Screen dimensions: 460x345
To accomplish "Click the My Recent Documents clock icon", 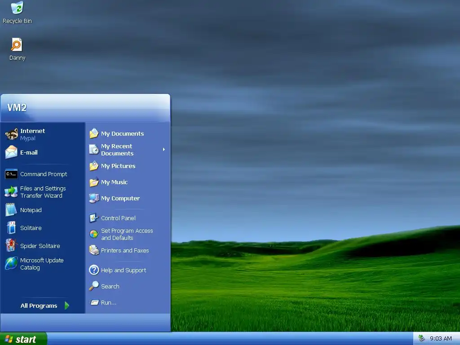I will click(x=94, y=150).
